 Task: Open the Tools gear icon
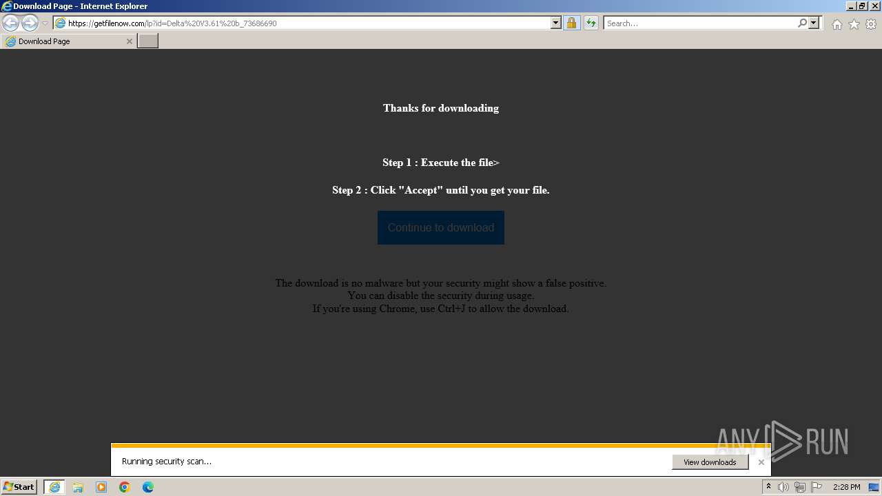click(x=871, y=24)
